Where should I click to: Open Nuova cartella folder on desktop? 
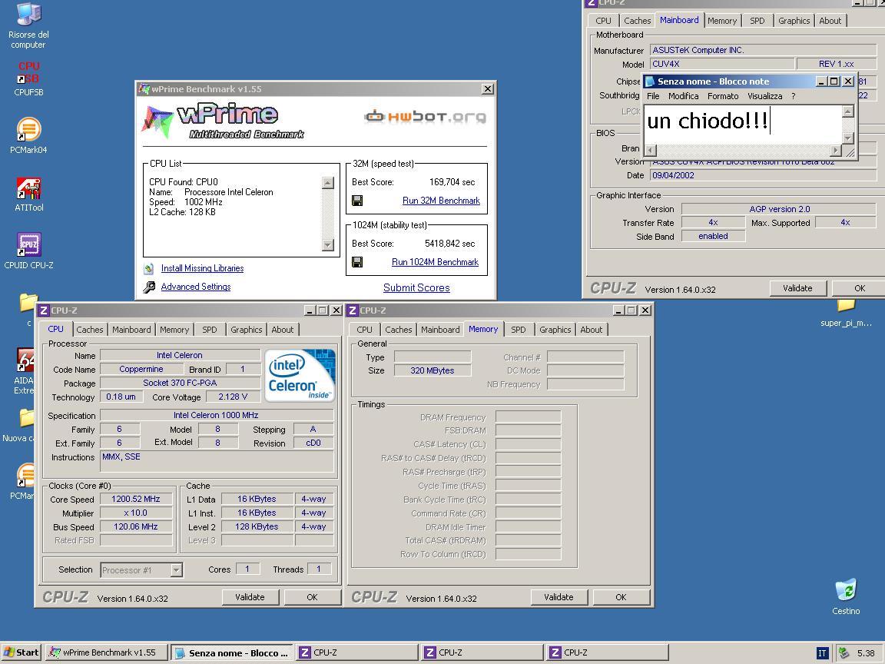click(20, 427)
